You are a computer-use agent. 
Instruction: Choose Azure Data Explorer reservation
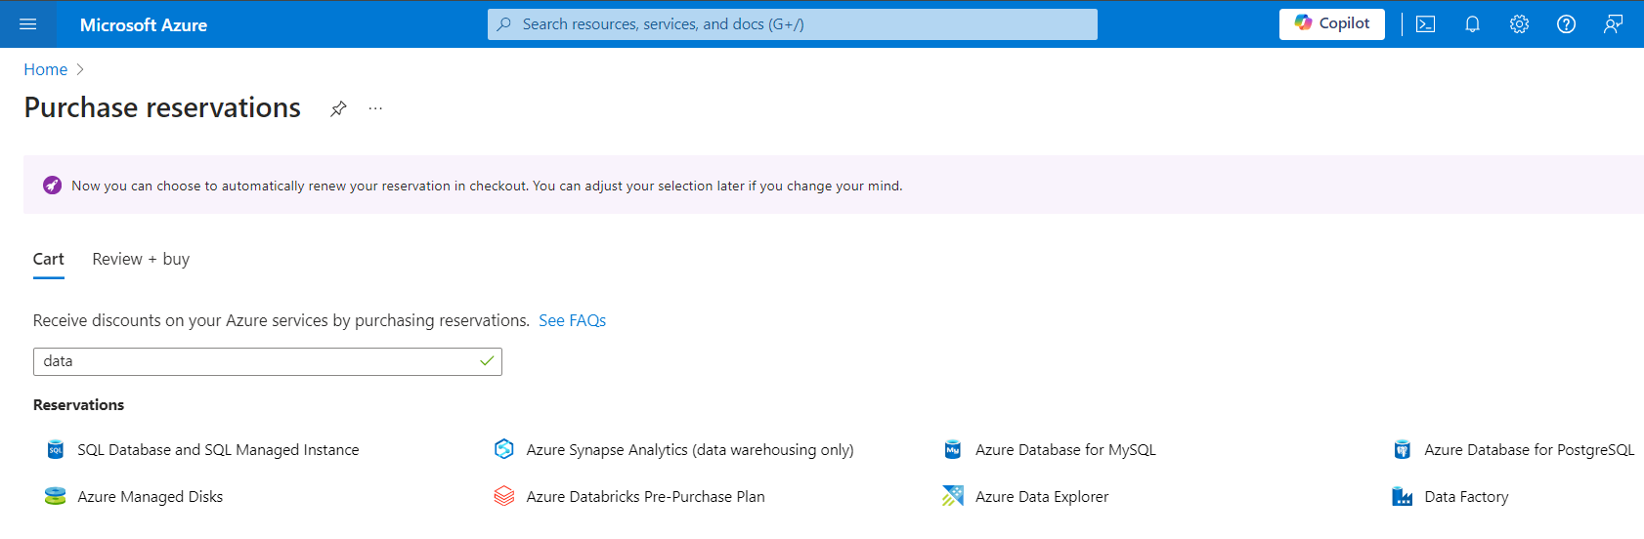click(1042, 497)
